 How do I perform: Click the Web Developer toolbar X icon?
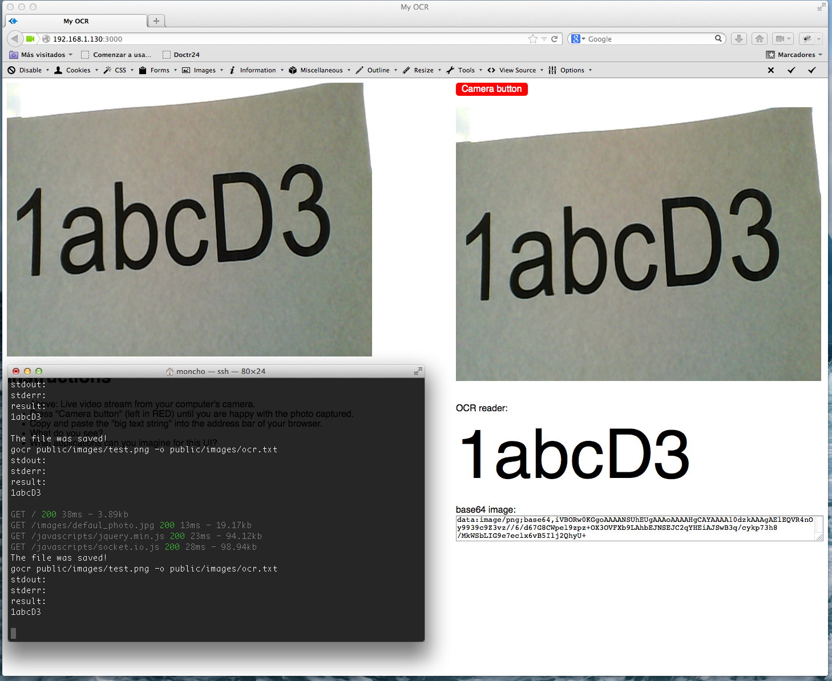(771, 70)
